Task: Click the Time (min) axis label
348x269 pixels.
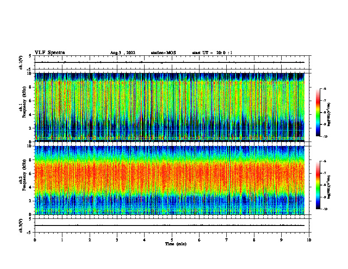Action: point(176,244)
